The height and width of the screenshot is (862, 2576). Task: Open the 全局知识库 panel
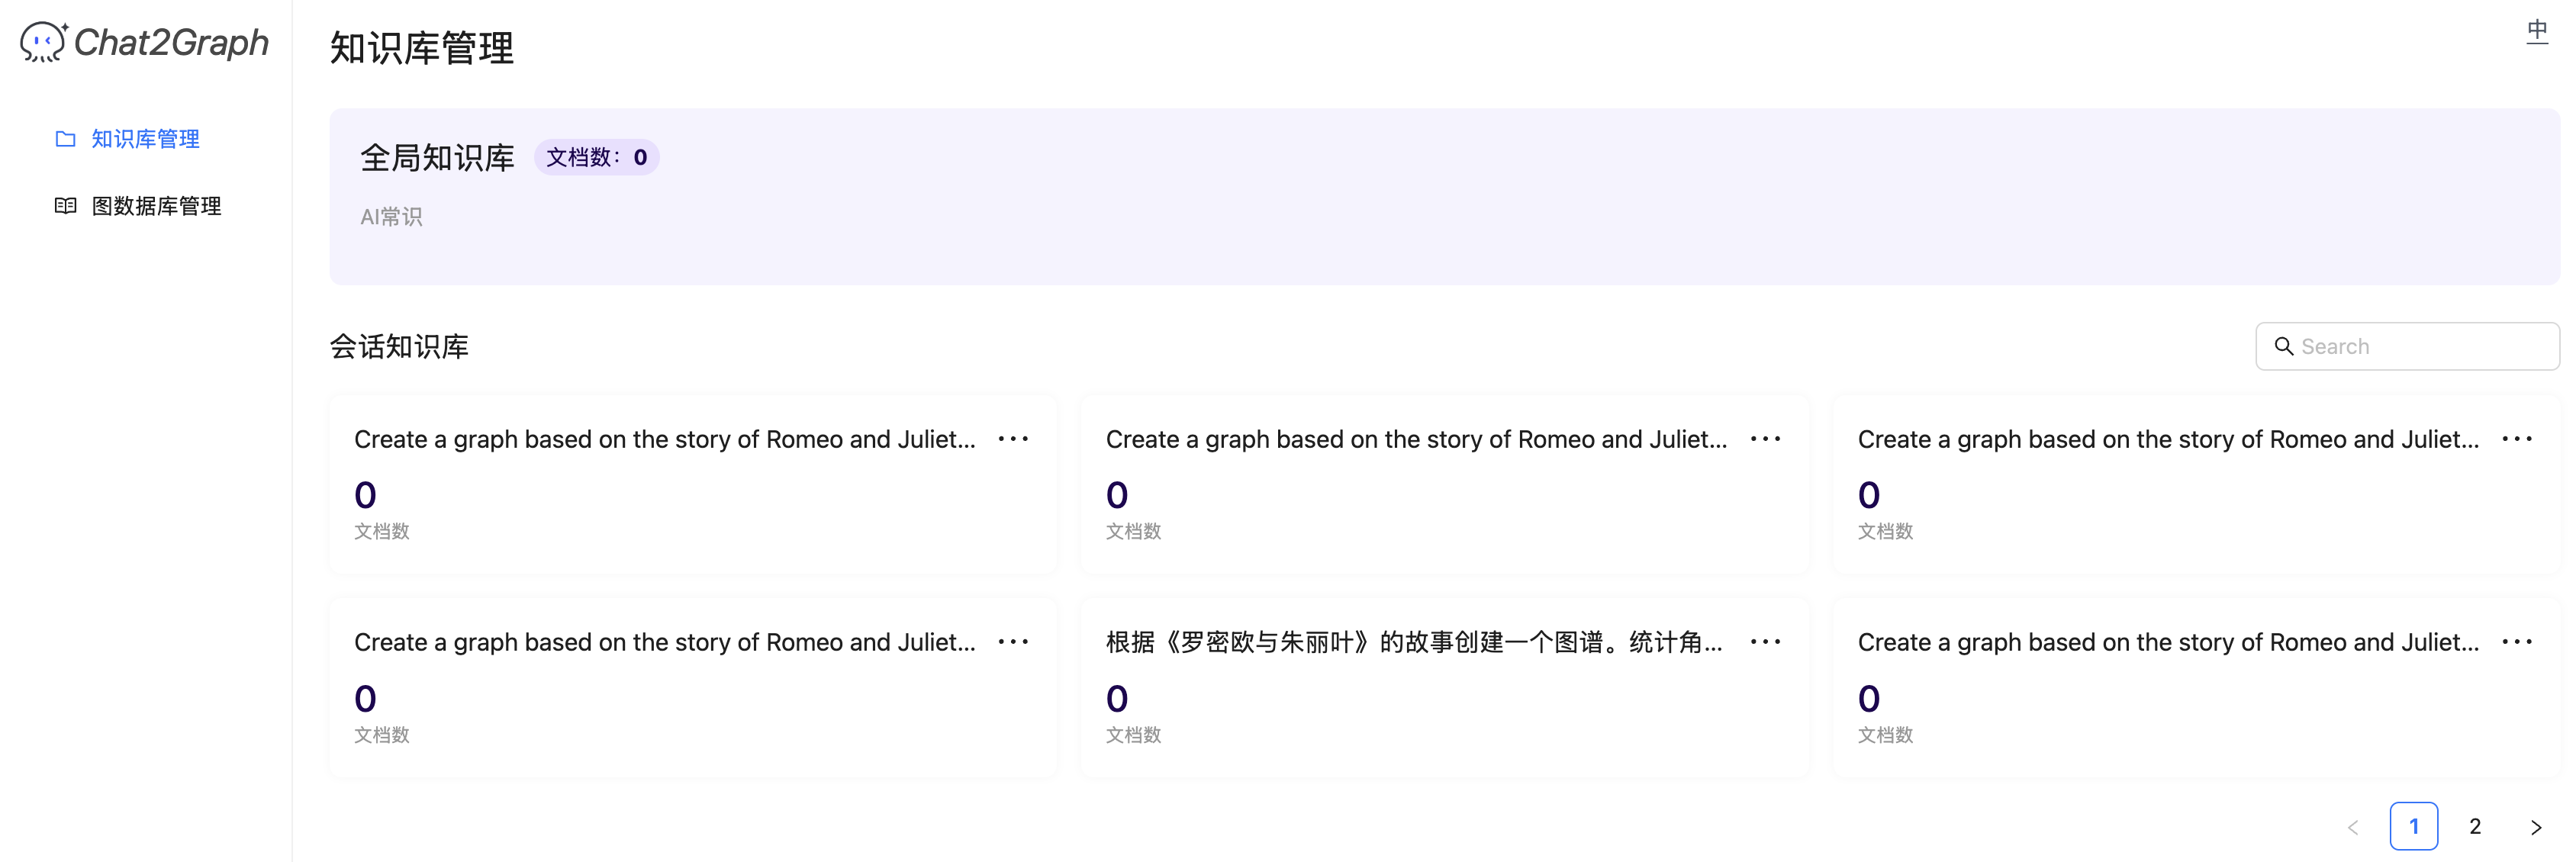1444,197
